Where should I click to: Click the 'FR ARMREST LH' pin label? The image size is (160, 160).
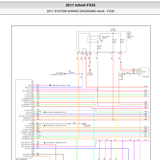(27, 137)
